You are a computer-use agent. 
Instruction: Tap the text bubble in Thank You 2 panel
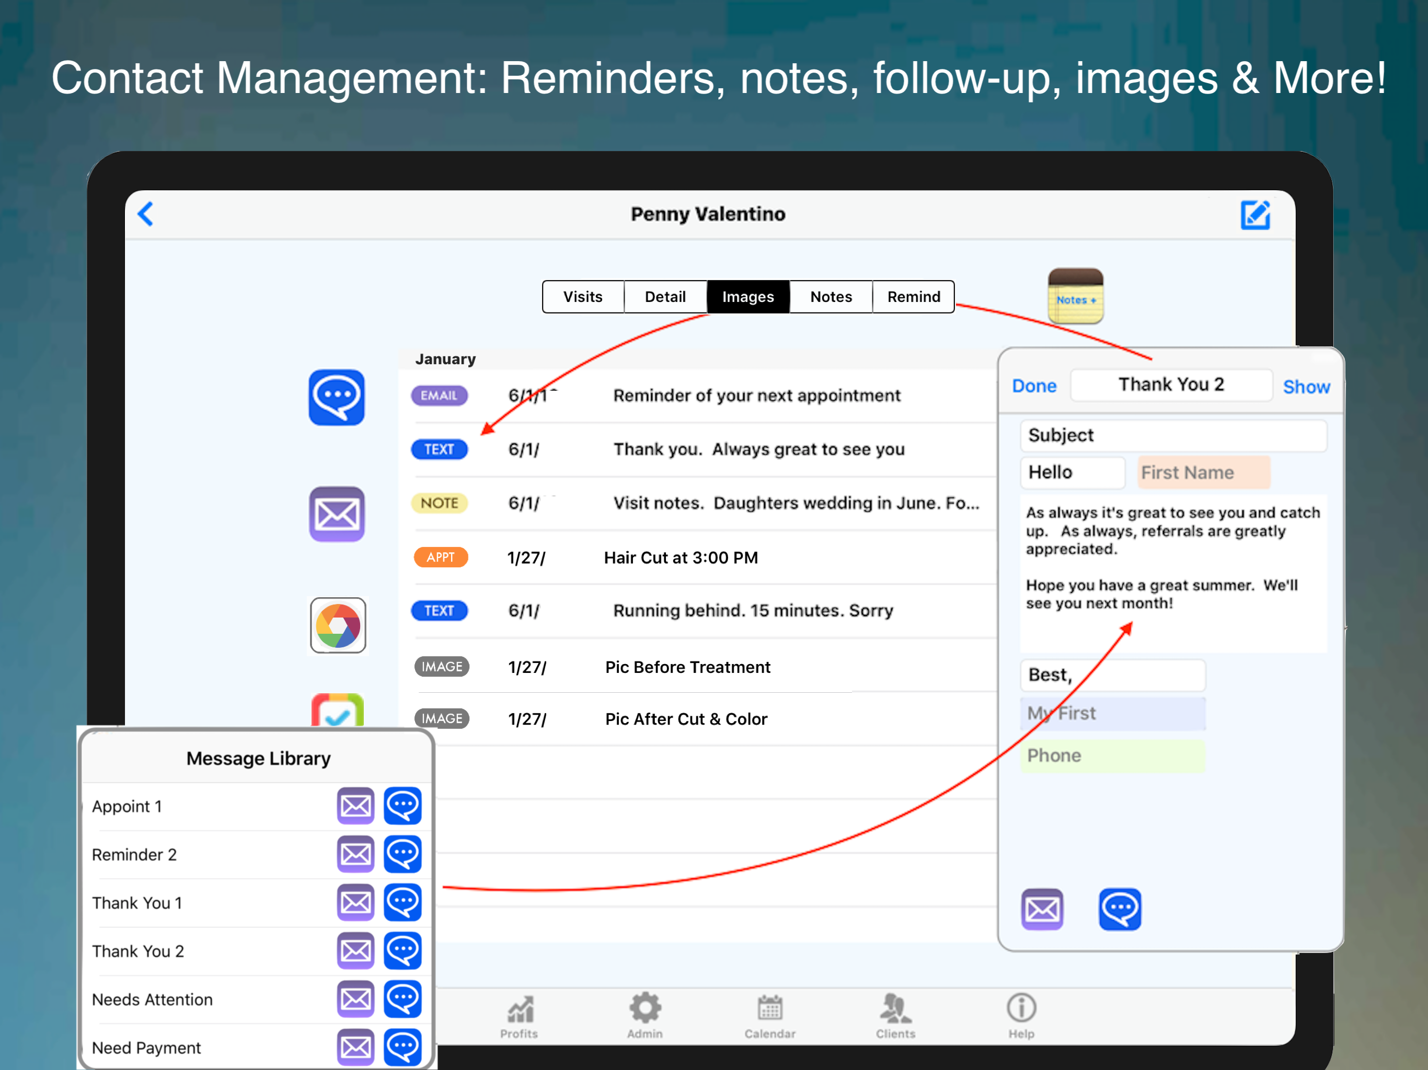1120,909
